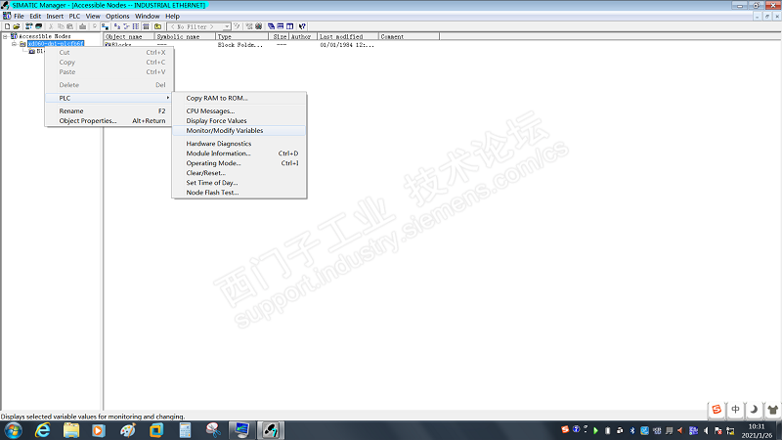Choose Copy RAM to ROM...
Image resolution: width=782 pixels, height=440 pixels.
click(x=239, y=99)
